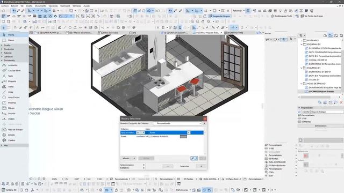The width and height of the screenshot is (344, 193).
Task: Click the navigator horizontal scrollbar
Action: coord(316,97)
